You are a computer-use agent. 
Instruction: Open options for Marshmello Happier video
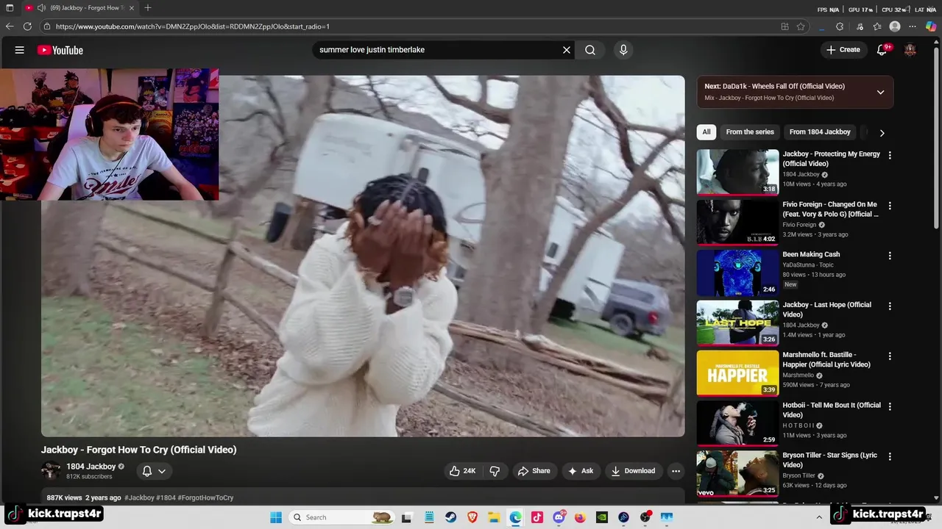click(890, 356)
